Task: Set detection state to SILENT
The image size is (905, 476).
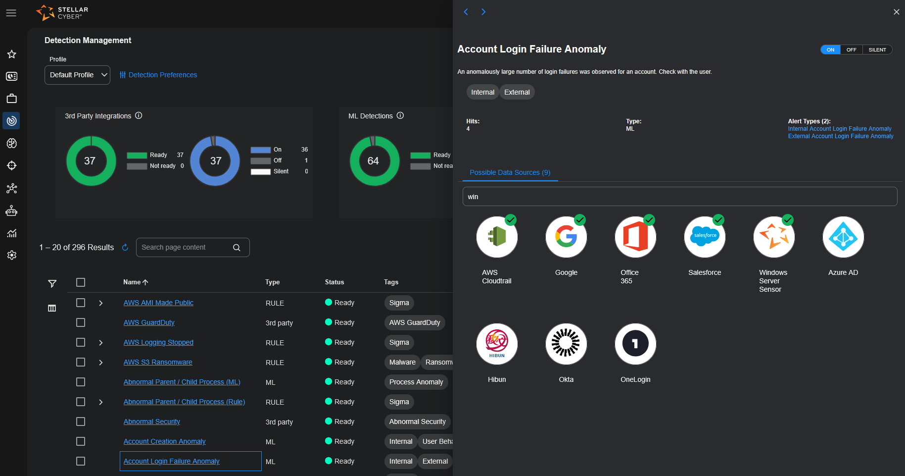Action: (x=877, y=50)
